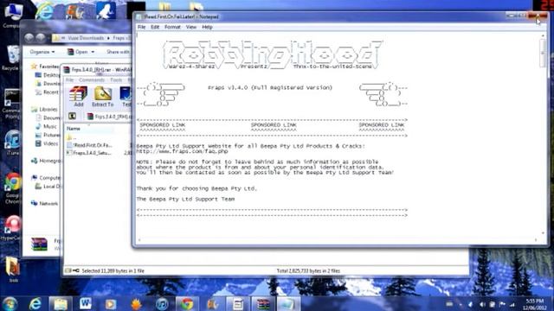Select the parent folder '..' row in WinRAR
Screen dimensions: 554x311
click(x=71, y=137)
